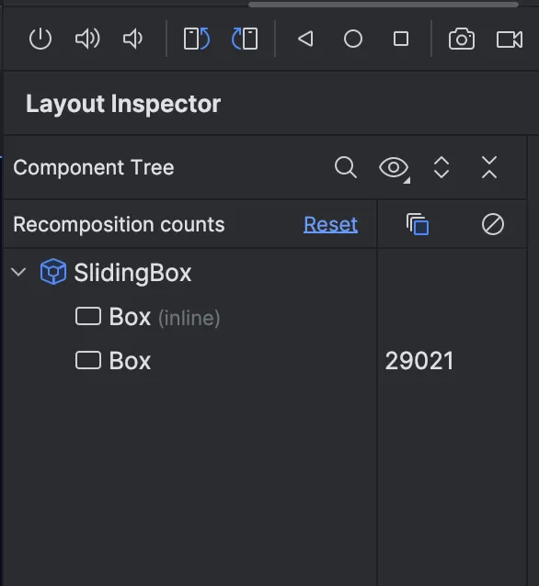Select the Box (inline) node
The width and height of the screenshot is (539, 586).
pyautogui.click(x=147, y=317)
